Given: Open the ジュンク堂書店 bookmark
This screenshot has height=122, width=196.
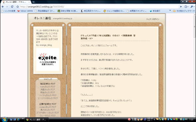Looking at the screenshot, I should 114,11.
